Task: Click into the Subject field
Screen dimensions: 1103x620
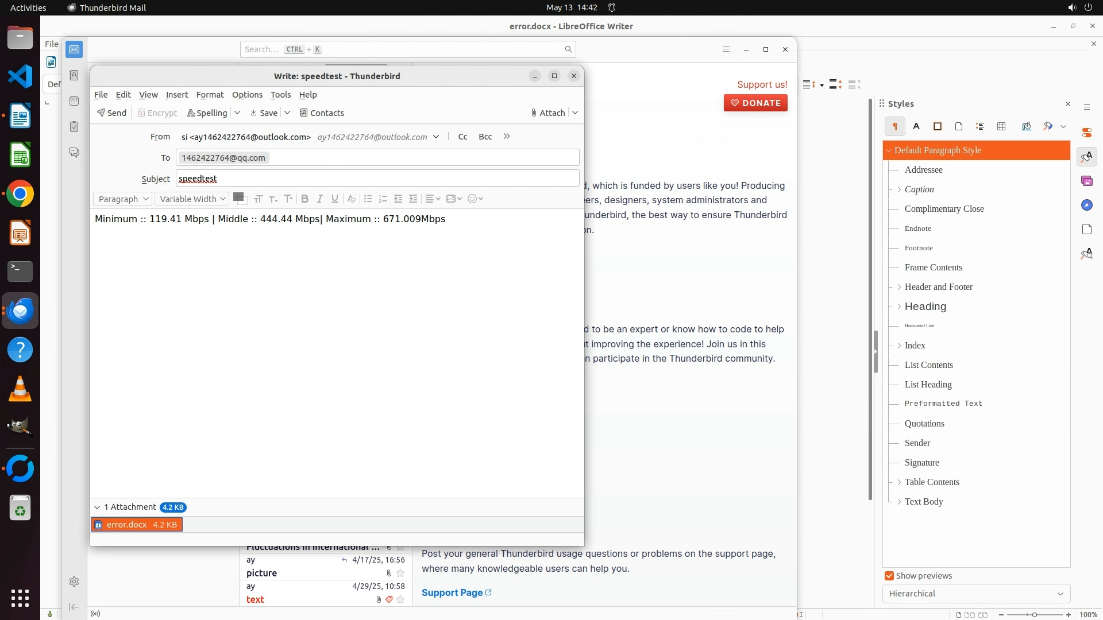Action: pos(377,179)
